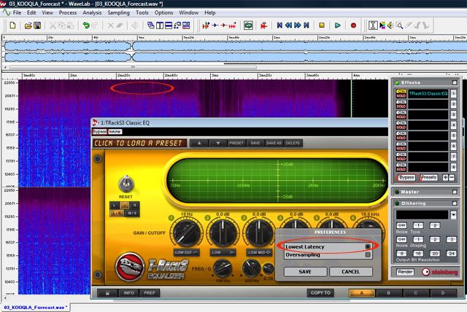Click the preset up arrow button
This screenshot has height=312, width=467.
[x=199, y=143]
